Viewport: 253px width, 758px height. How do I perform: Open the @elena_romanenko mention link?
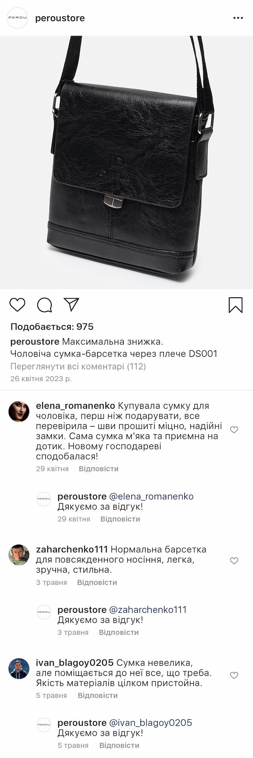point(151,497)
